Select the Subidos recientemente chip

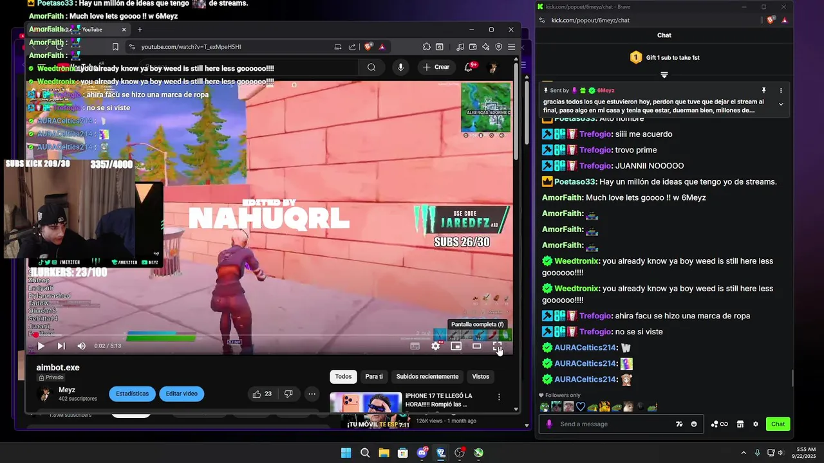point(427,376)
